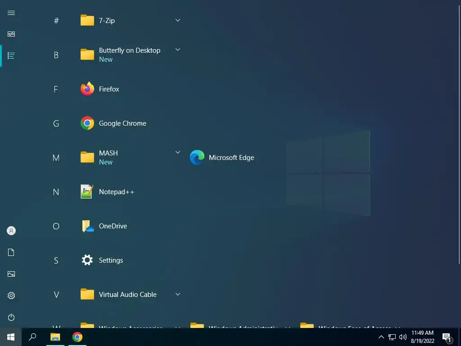
Task: Click the F letter header
Action: tap(56, 89)
